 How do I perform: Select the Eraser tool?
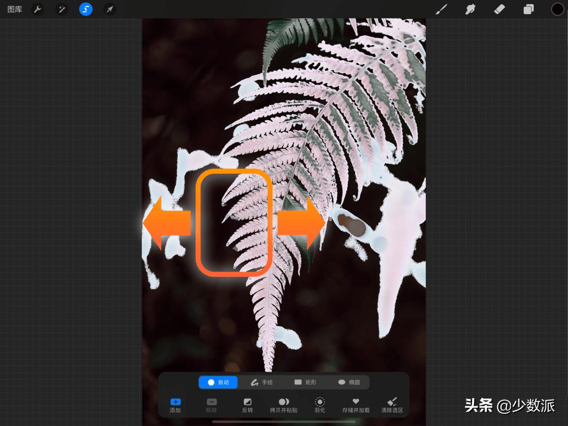[499, 9]
